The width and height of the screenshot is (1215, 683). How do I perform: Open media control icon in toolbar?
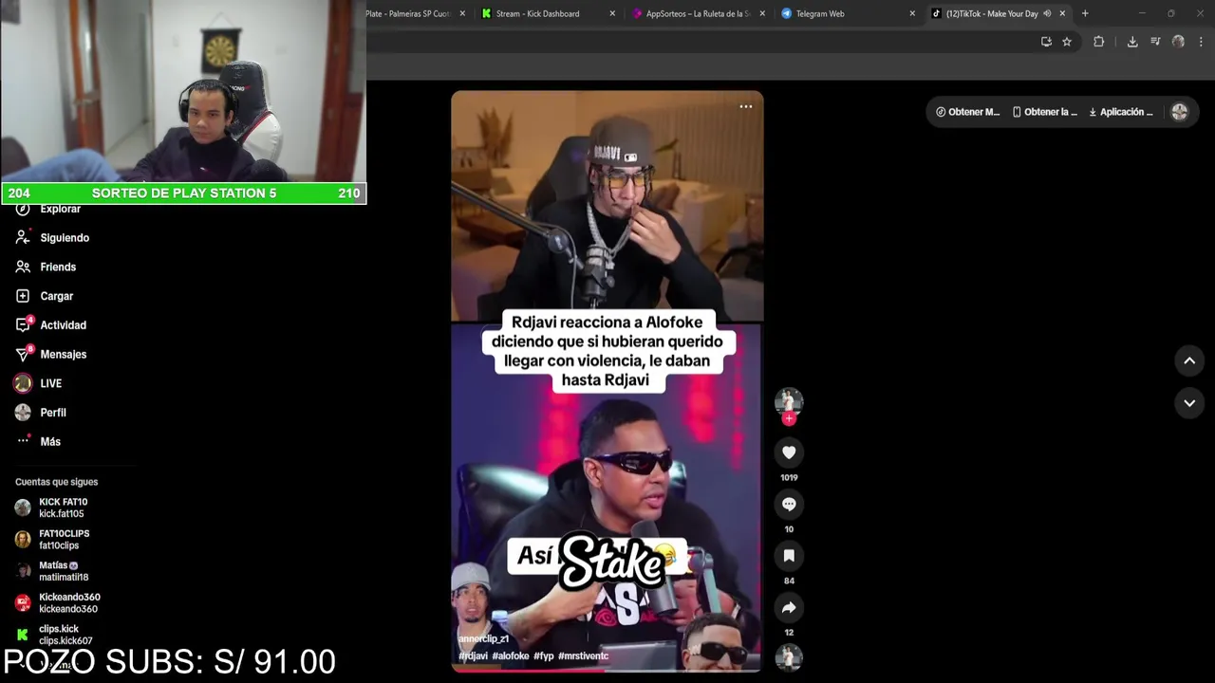1155,42
